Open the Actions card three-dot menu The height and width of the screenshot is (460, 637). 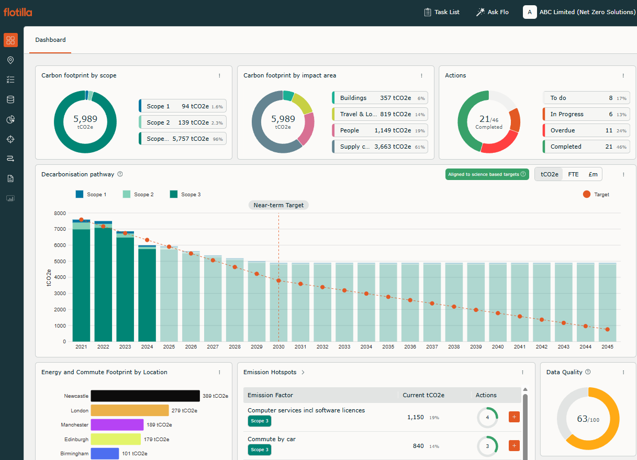pos(623,76)
